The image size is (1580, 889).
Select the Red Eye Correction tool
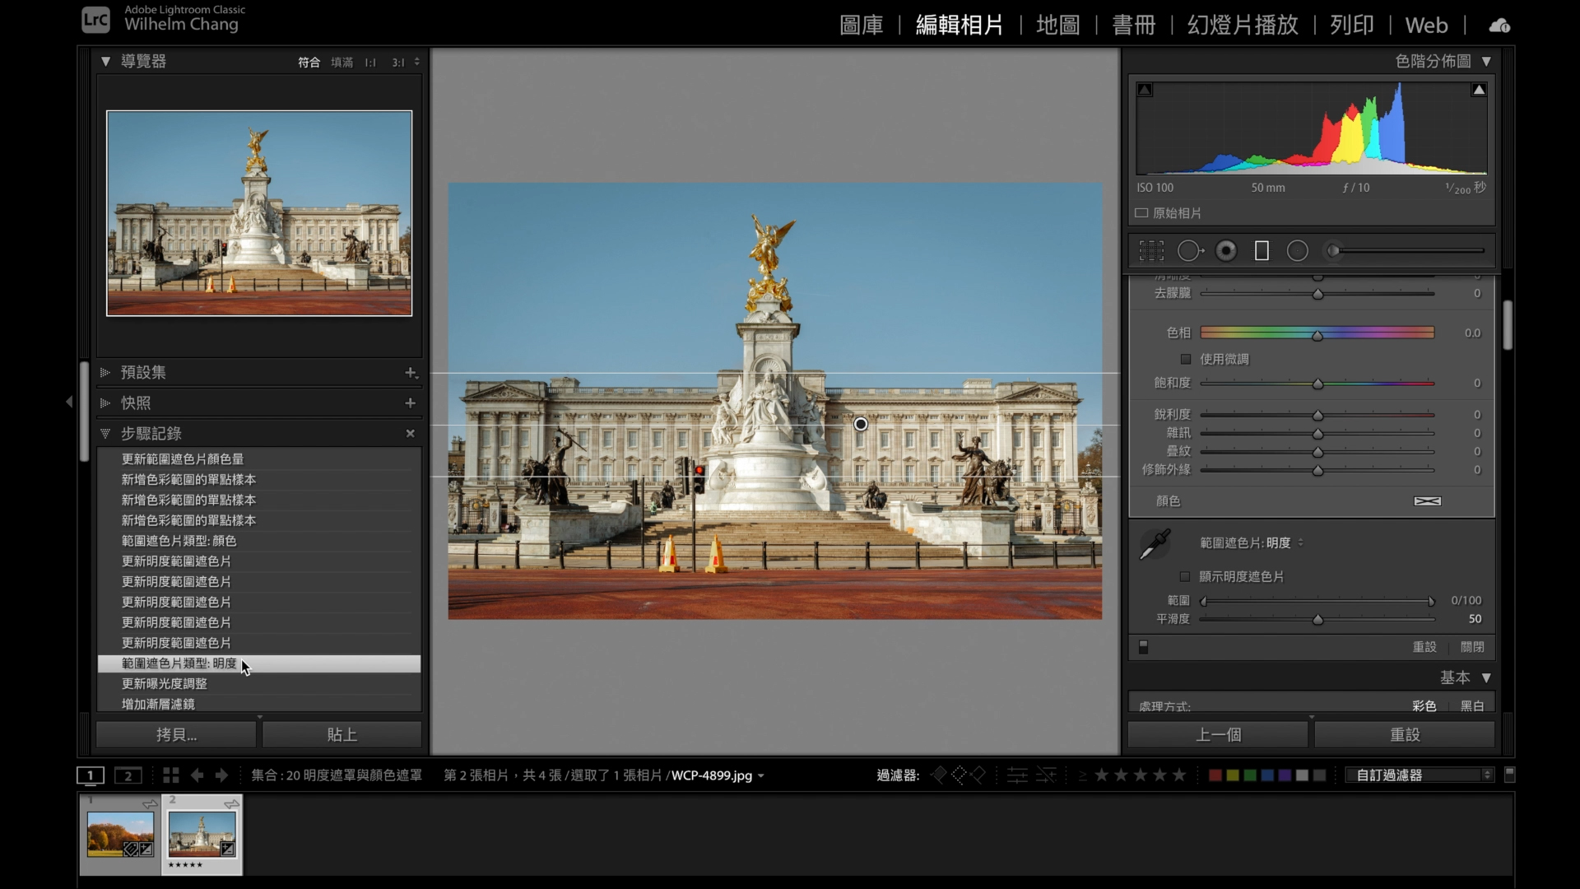coord(1226,251)
